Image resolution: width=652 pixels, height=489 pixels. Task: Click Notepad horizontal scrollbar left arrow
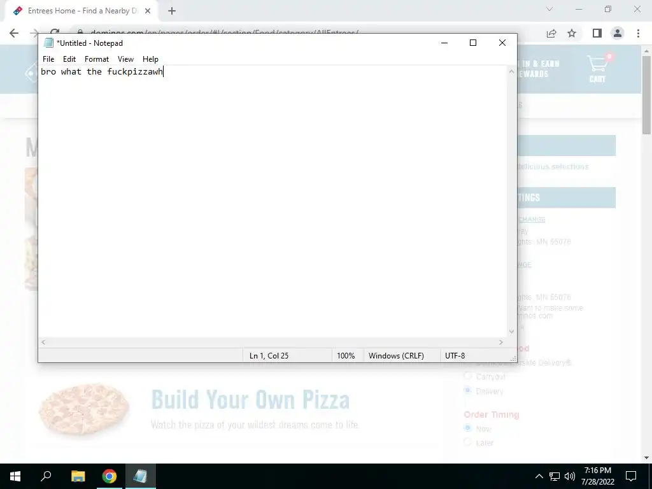[x=43, y=342]
